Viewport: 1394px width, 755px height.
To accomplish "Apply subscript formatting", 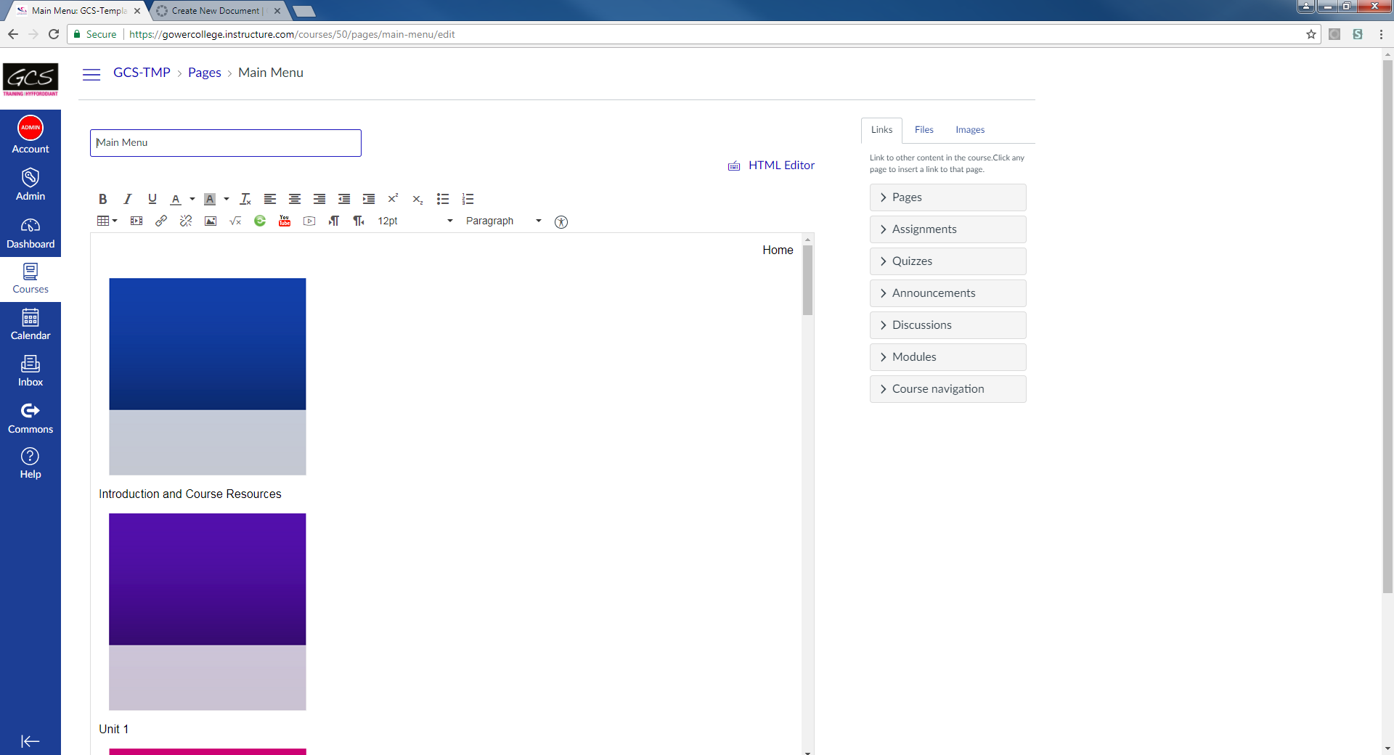I will (x=418, y=199).
